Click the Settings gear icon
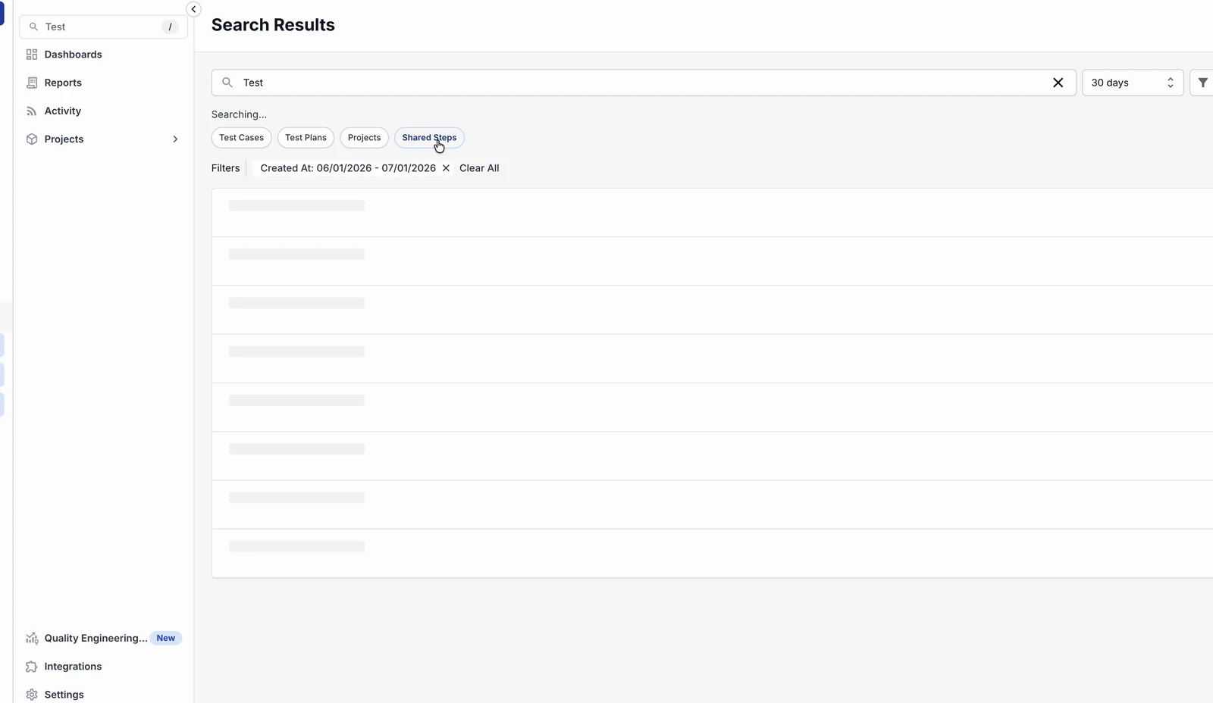This screenshot has width=1213, height=703. [x=32, y=695]
